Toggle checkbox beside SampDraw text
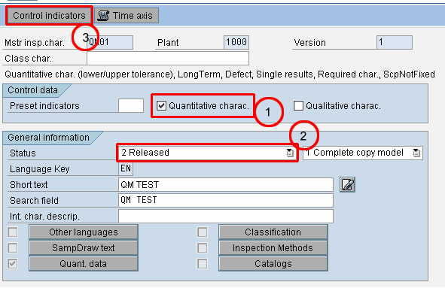 pyautogui.click(x=13, y=248)
